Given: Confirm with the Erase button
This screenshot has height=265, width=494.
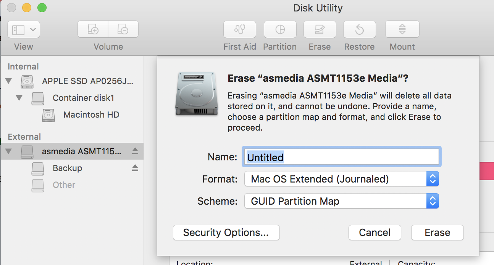Looking at the screenshot, I should coord(437,233).
